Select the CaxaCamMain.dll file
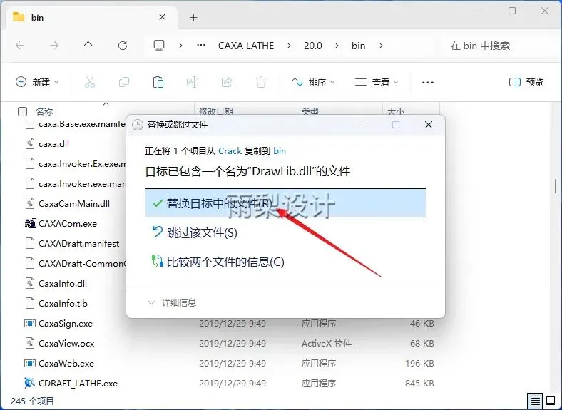 click(74, 203)
